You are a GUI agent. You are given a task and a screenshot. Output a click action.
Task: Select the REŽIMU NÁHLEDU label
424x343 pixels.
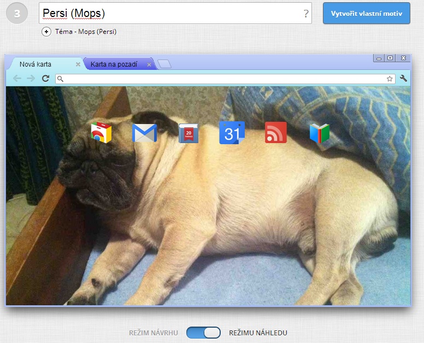[258, 333]
